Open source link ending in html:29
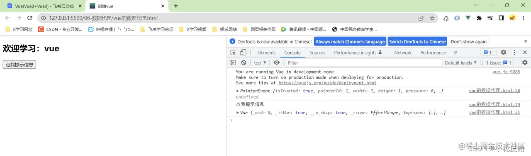This screenshot has width=531, height=156. 494,104
